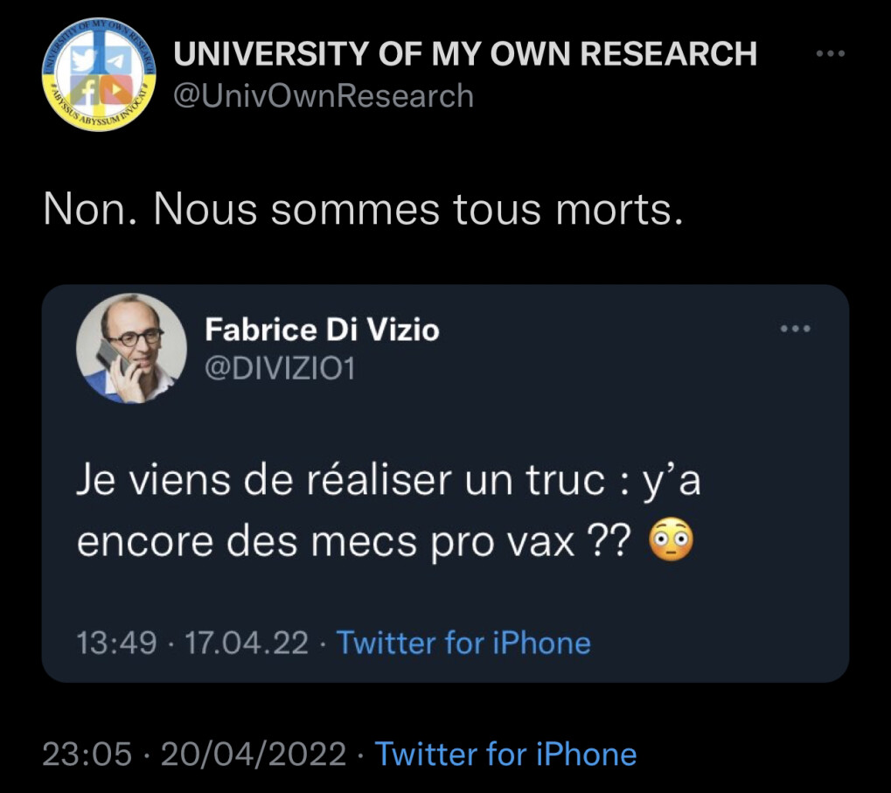Open the more options dots beside UNIVERSITY OF MY OWN RESEARCH
Image resolution: width=891 pixels, height=793 pixels.
(830, 55)
